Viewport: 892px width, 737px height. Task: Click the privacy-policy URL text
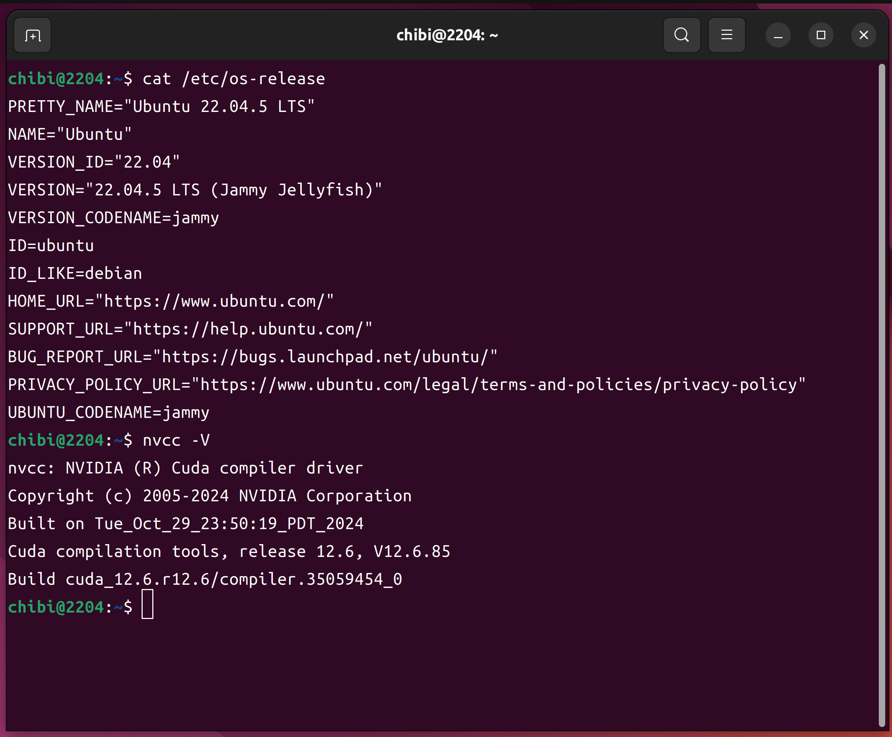(x=499, y=385)
